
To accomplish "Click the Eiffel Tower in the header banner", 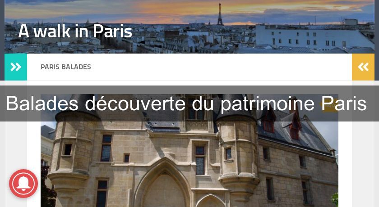I will (x=220, y=14).
